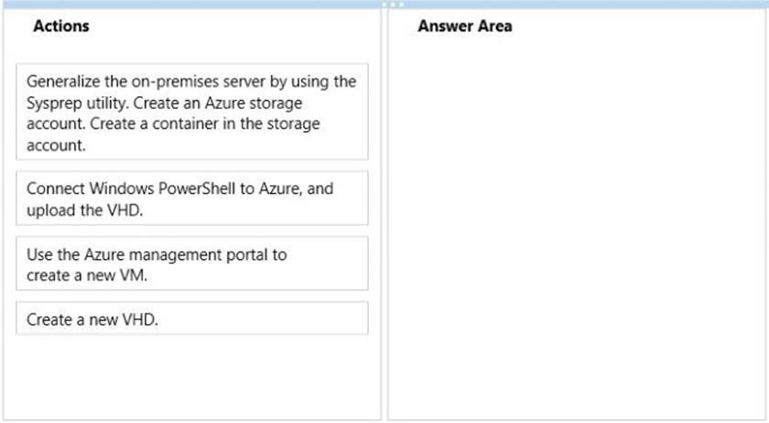Click the empty Answer Area drop zone
The height and width of the screenshot is (423, 769).
(577, 226)
